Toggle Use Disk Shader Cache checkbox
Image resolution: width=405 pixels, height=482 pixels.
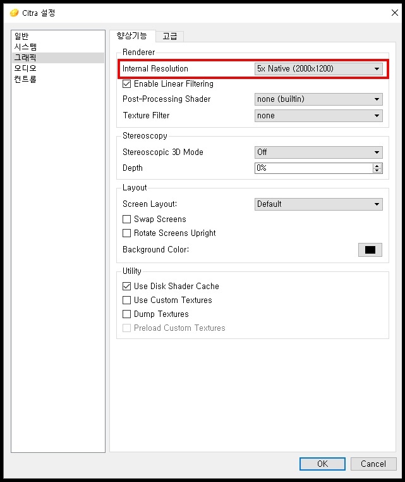(x=126, y=287)
